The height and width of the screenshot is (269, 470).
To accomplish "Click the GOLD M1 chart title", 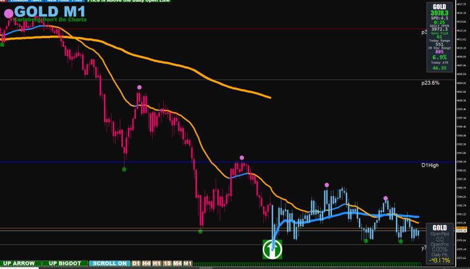I will (x=50, y=12).
